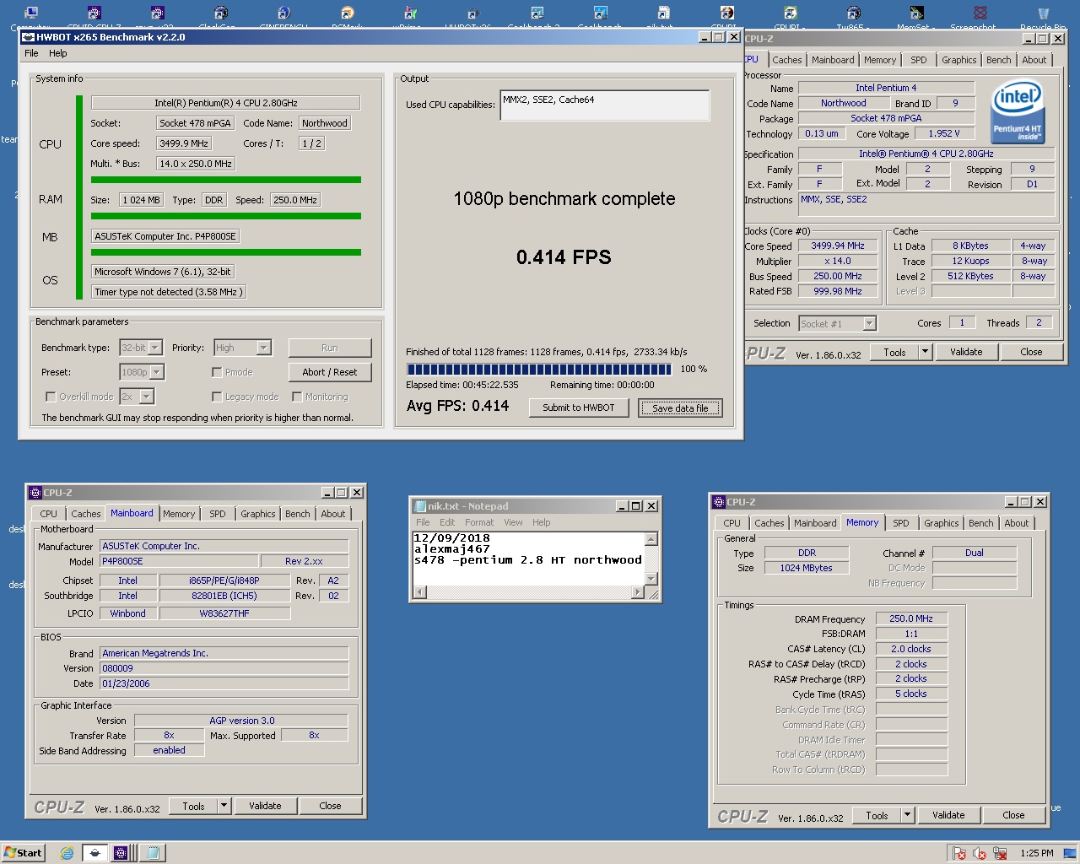Viewport: 1080px width, 864px height.
Task: Click Close in CPU-Z Mainboard window
Action: 331,806
